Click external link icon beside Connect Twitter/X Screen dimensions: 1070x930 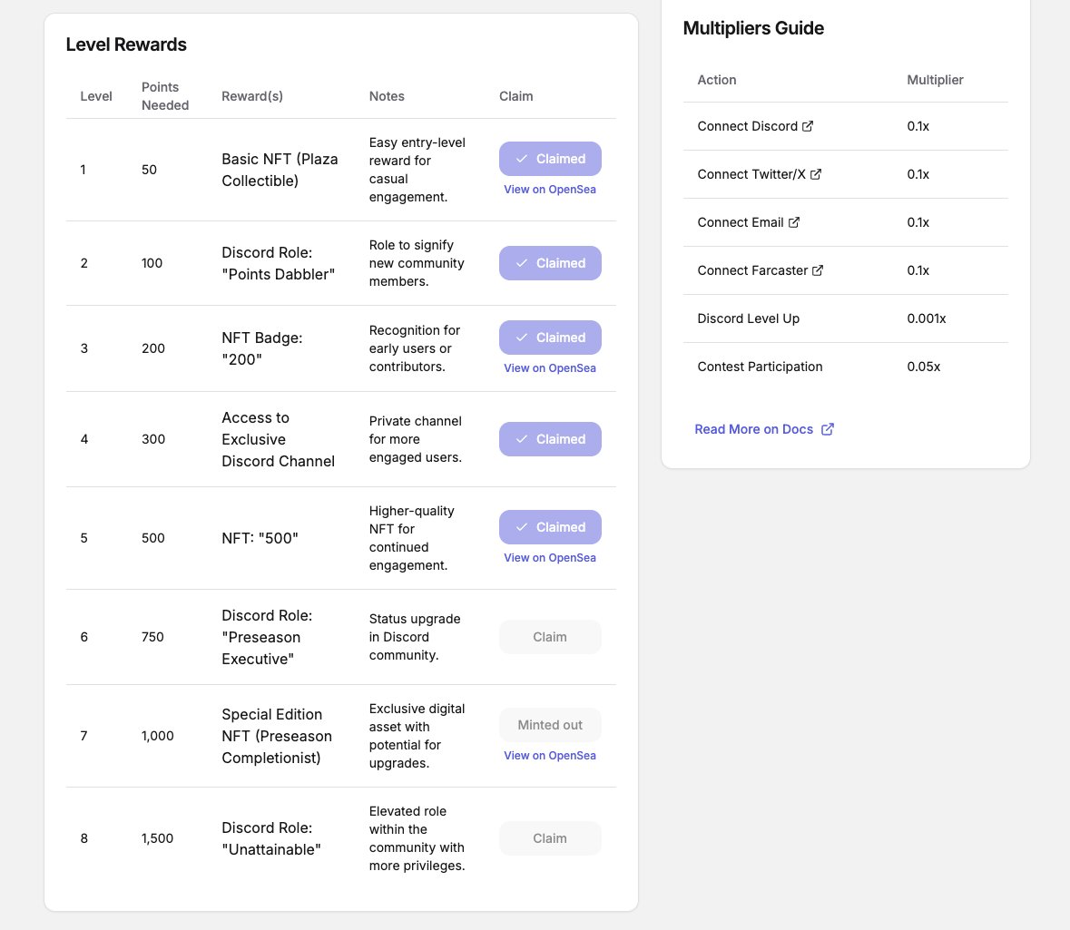pyautogui.click(x=816, y=174)
